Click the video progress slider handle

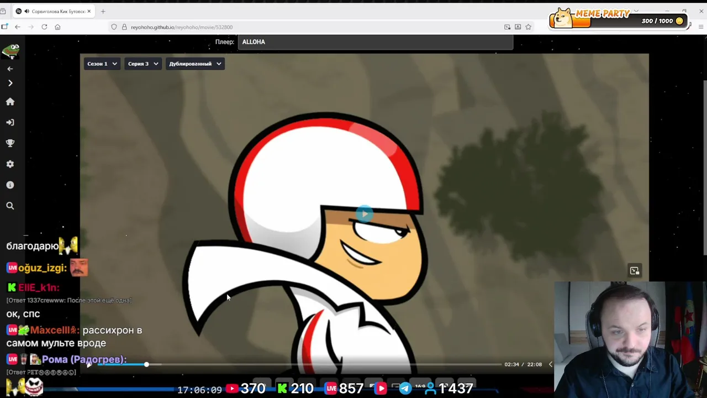(x=146, y=364)
